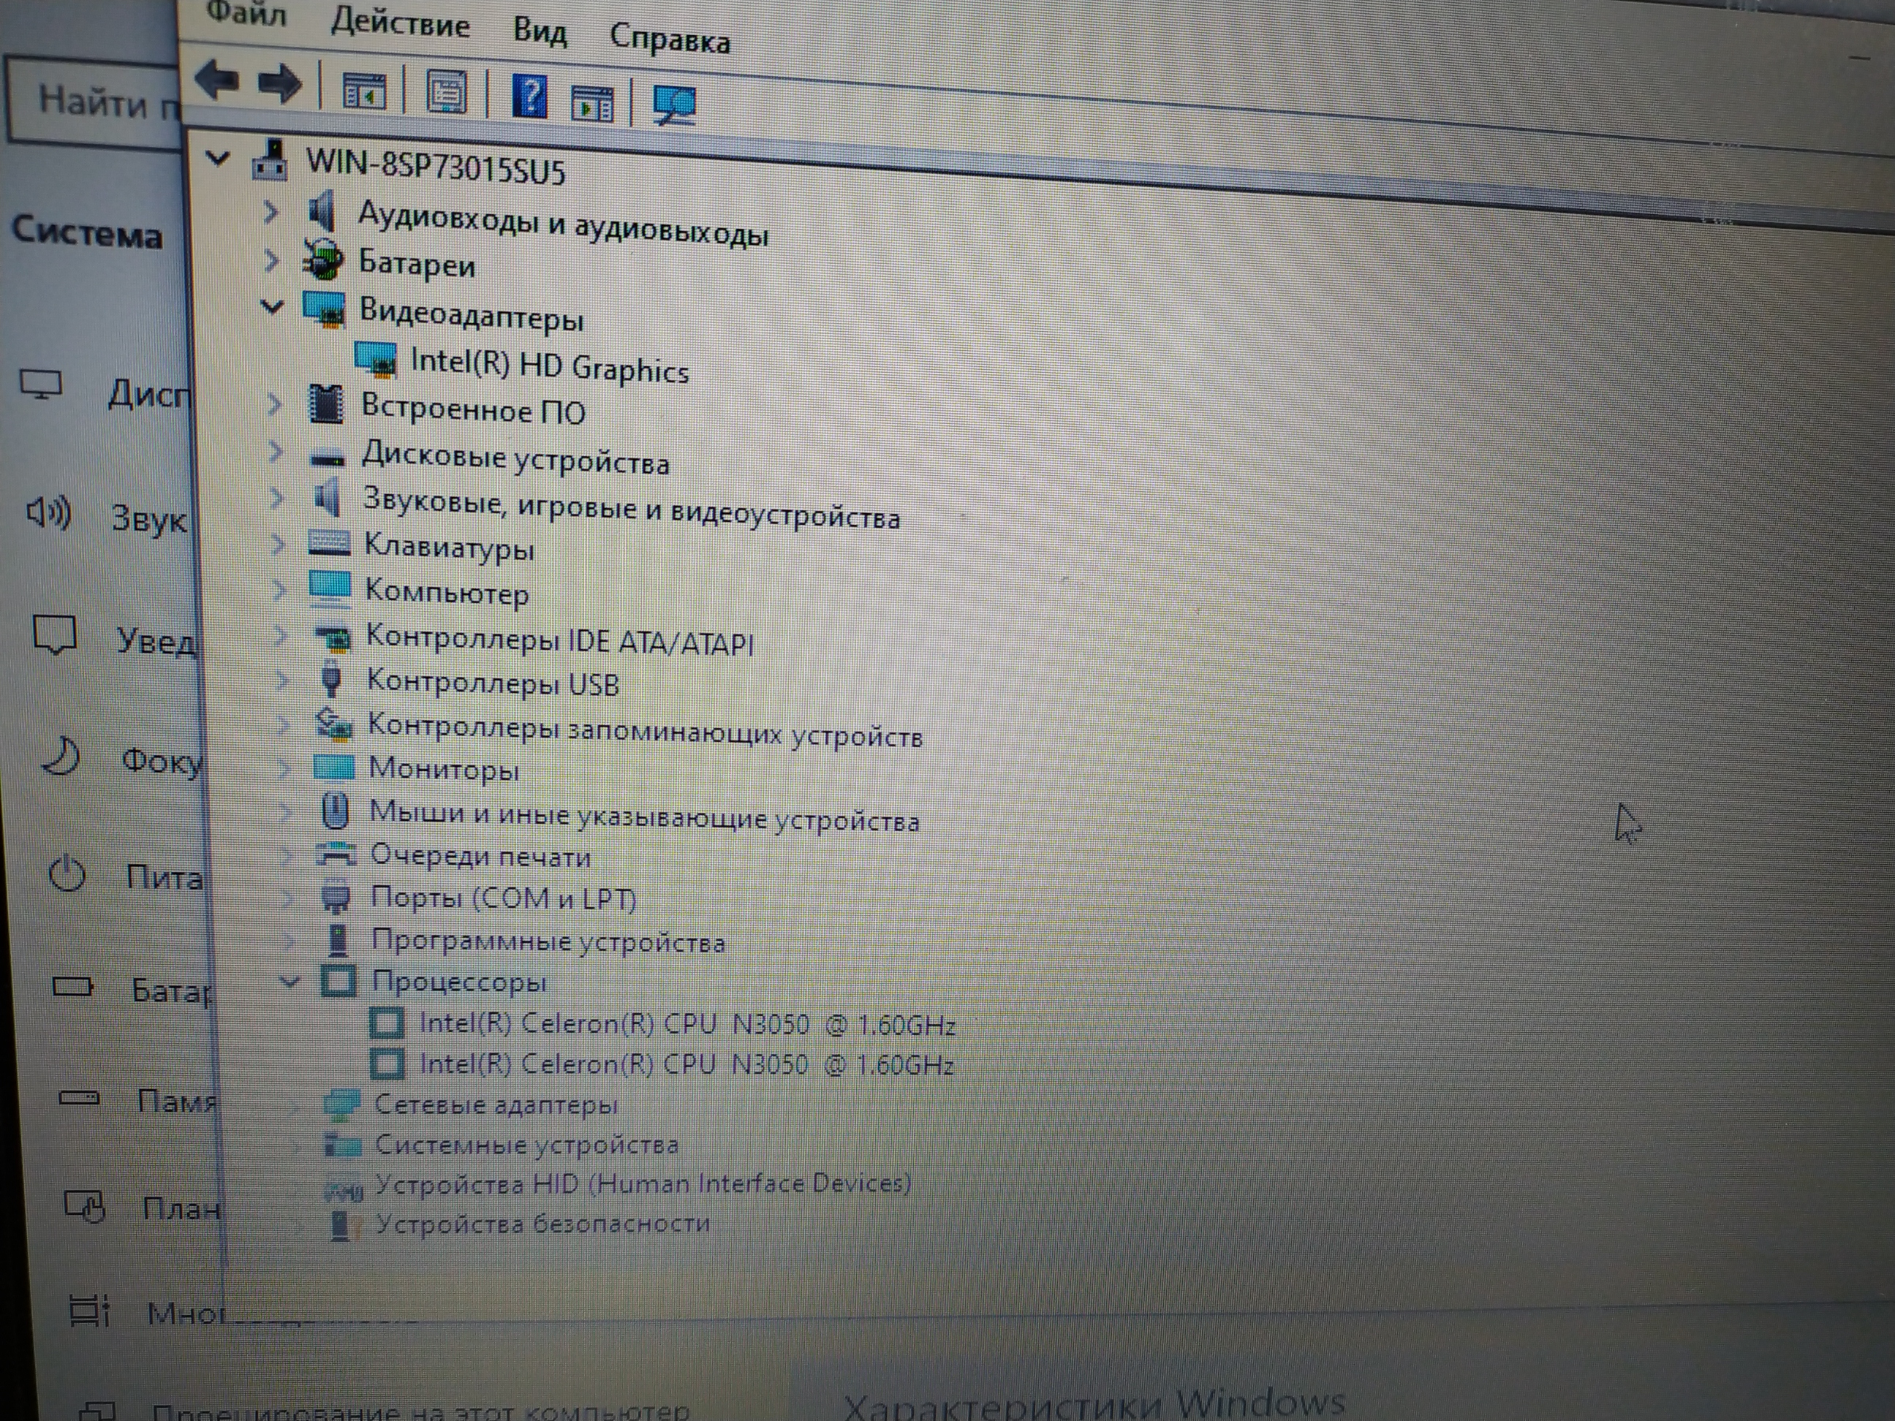Click the action pane toolbar icon after Help

pos(592,104)
